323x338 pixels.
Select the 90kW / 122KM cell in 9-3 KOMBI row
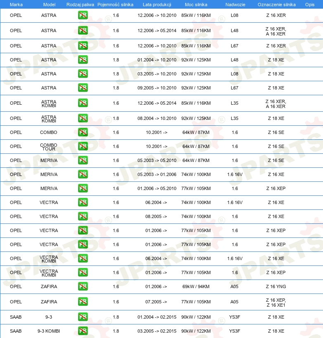click(x=196, y=331)
